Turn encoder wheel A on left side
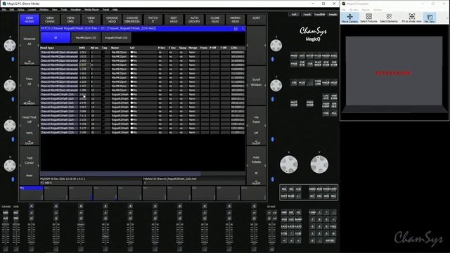 (x=10, y=45)
